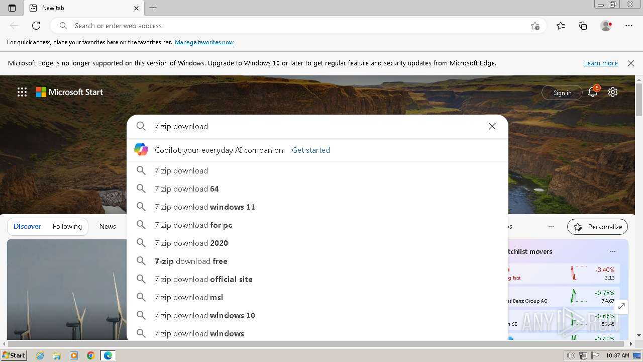The image size is (643, 362).
Task: Launch Chrome from taskbar
Action: point(90,355)
